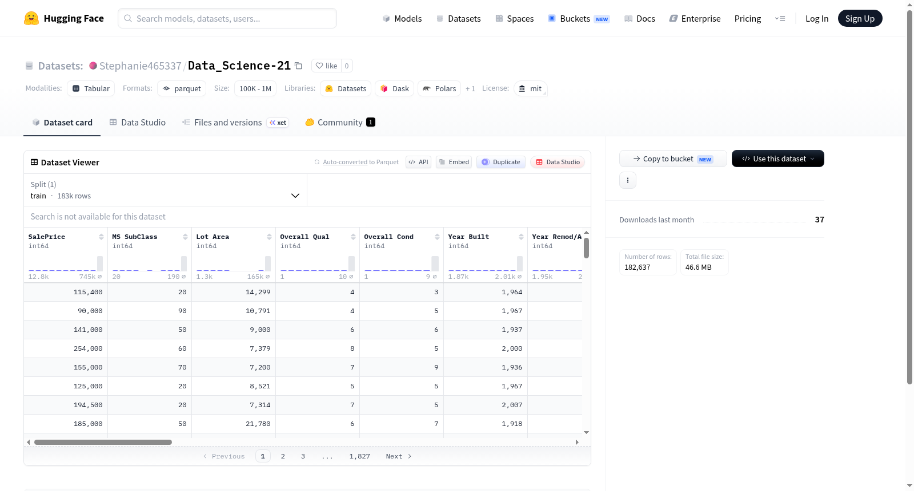Open the vertical three-dot options menu
This screenshot has width=914, height=491.
(628, 180)
